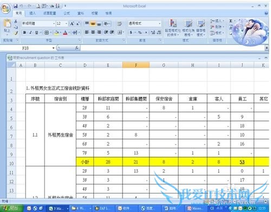Copy the selection using the Copy icon

tap(16, 27)
